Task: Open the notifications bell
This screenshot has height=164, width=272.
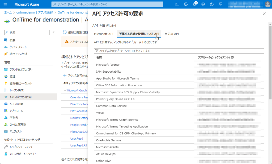Action: click(194, 4)
